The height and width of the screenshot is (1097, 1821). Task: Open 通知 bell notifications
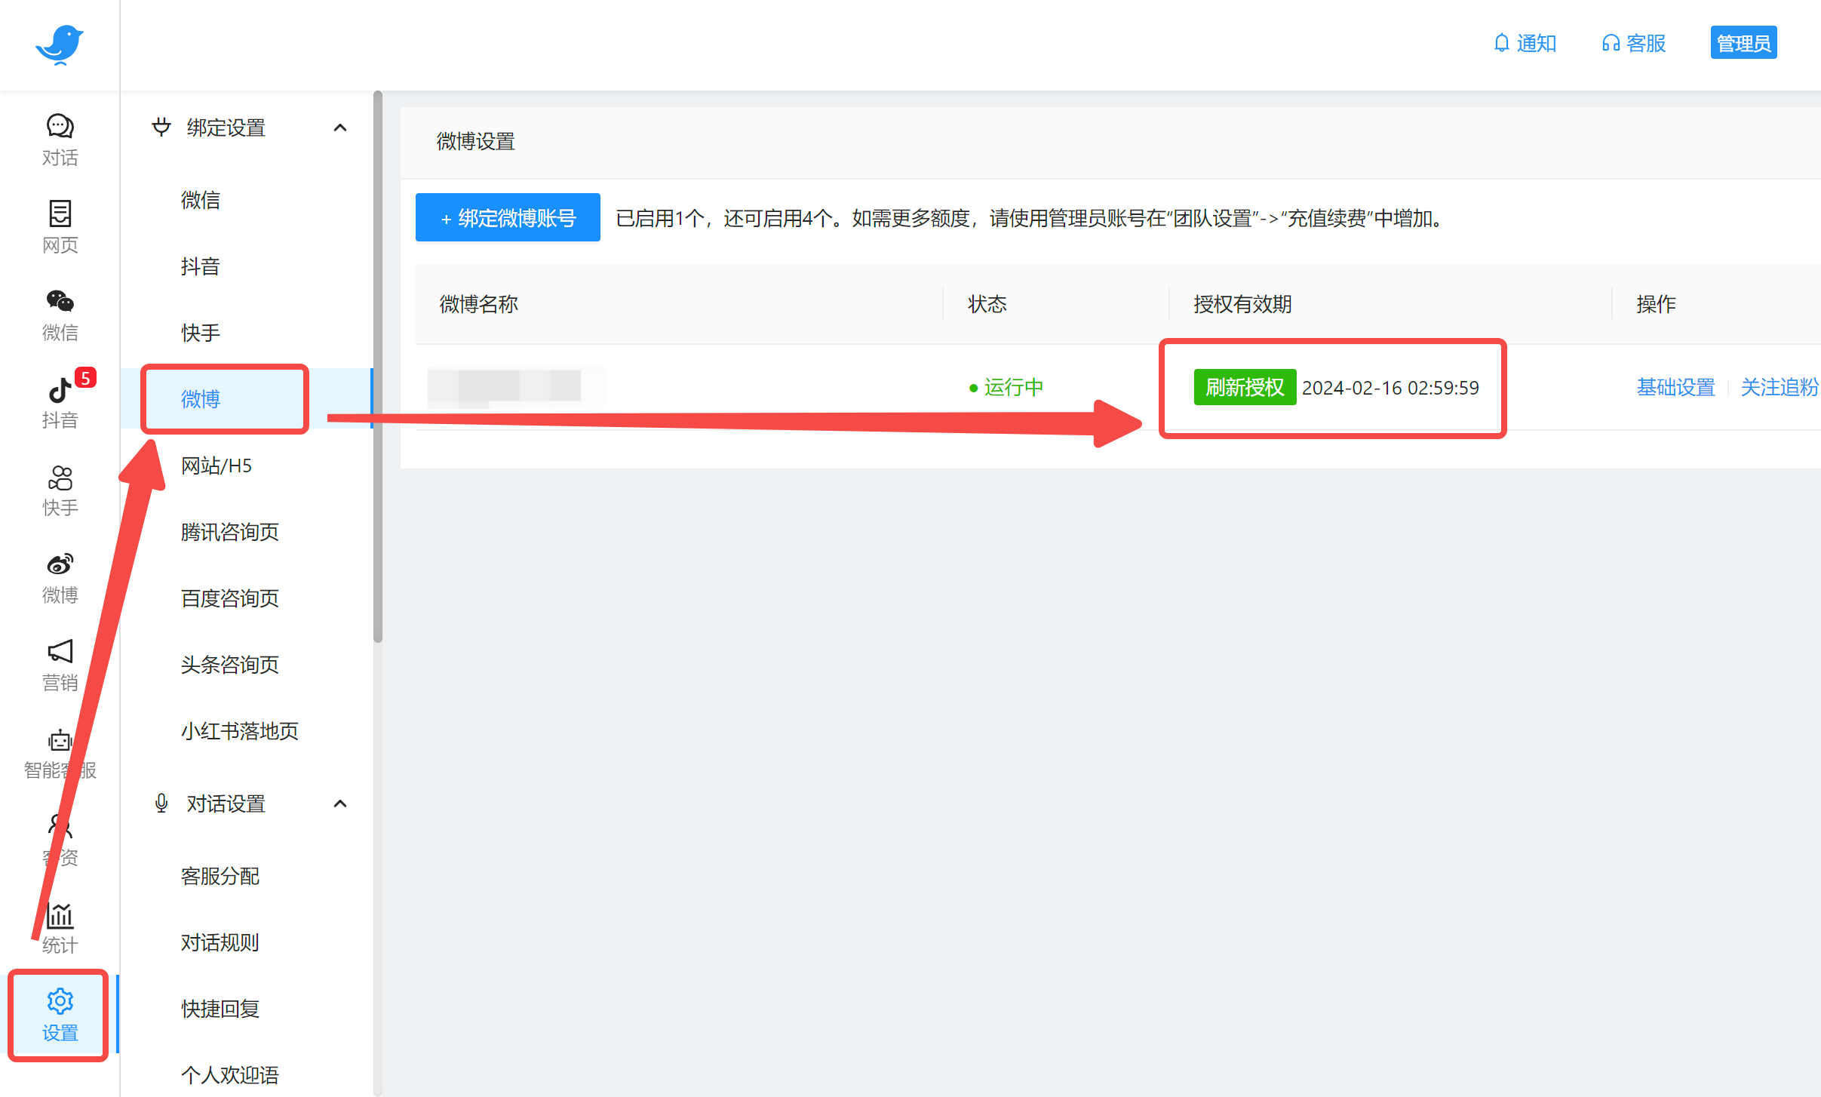(x=1525, y=43)
